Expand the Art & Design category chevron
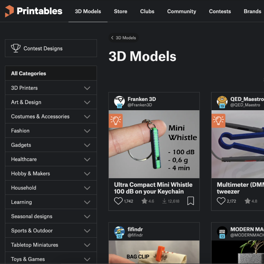The height and width of the screenshot is (264, 264). pos(87,102)
